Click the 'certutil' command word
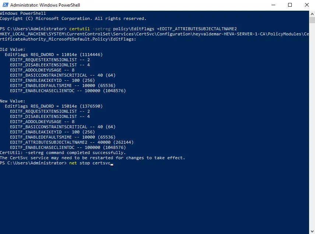The width and height of the screenshot is (315, 234). [x=79, y=29]
